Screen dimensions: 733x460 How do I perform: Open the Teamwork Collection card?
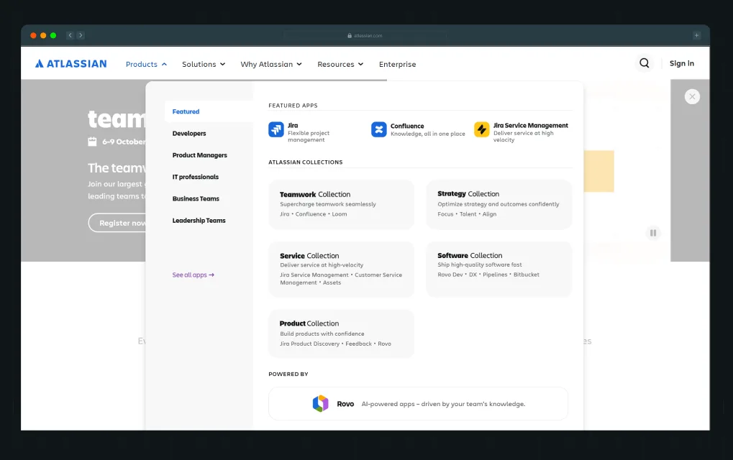(341, 205)
